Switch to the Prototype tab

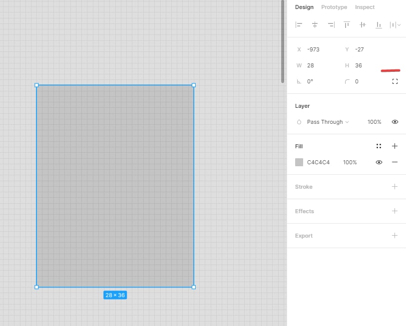(334, 7)
